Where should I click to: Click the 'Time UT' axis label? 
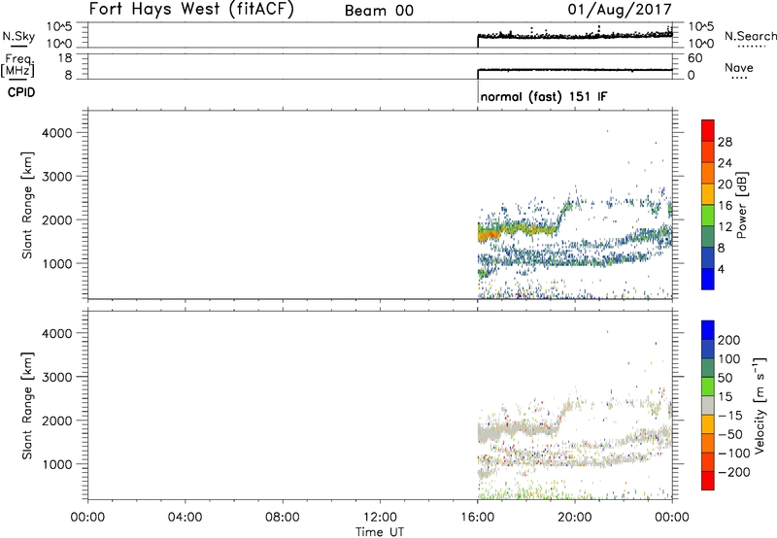(x=380, y=532)
